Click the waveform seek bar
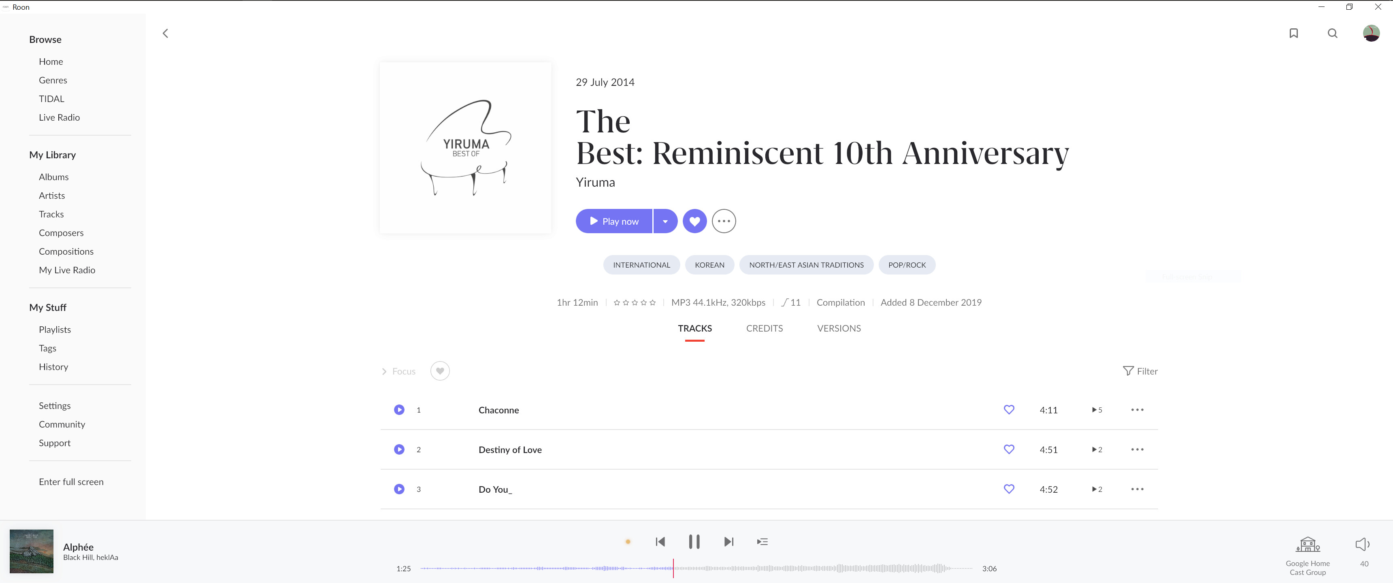Screen dimensions: 1393x583 click(x=696, y=568)
